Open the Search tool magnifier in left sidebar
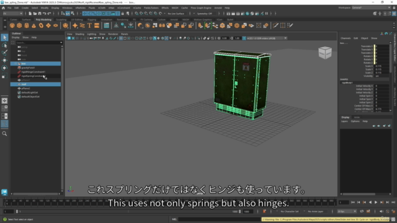This screenshot has height=223, width=397. point(4,134)
